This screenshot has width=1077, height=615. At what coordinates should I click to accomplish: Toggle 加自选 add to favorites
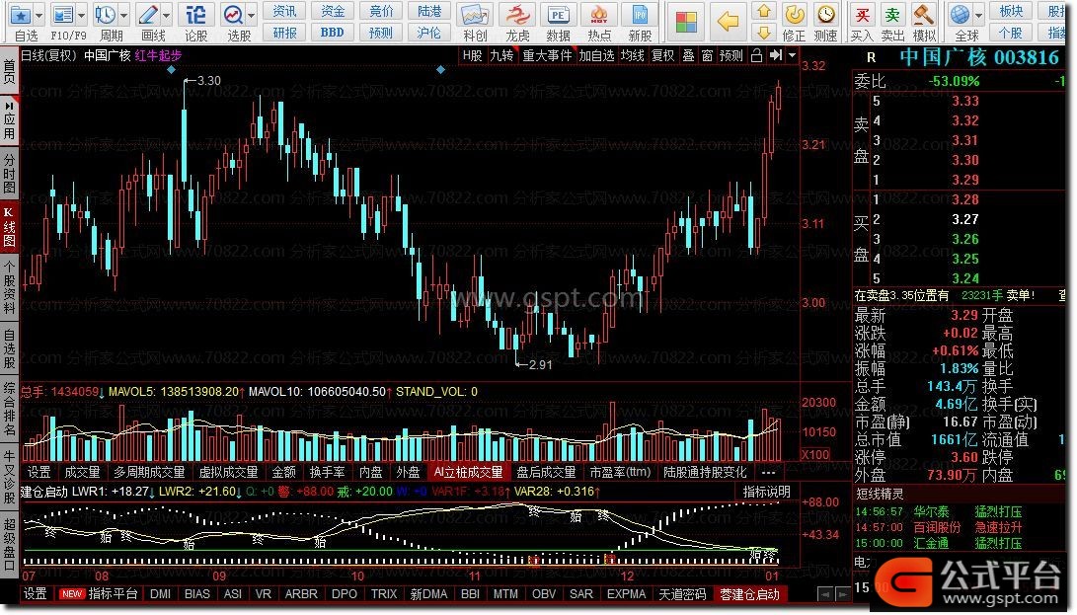click(x=596, y=55)
